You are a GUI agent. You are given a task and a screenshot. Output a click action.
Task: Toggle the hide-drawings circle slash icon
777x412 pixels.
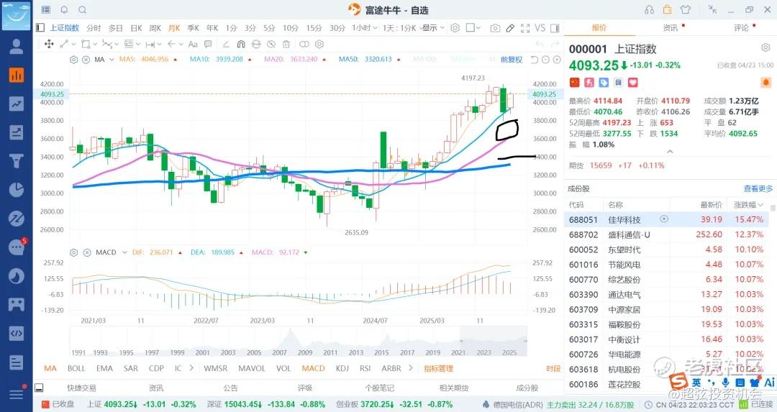271,44
